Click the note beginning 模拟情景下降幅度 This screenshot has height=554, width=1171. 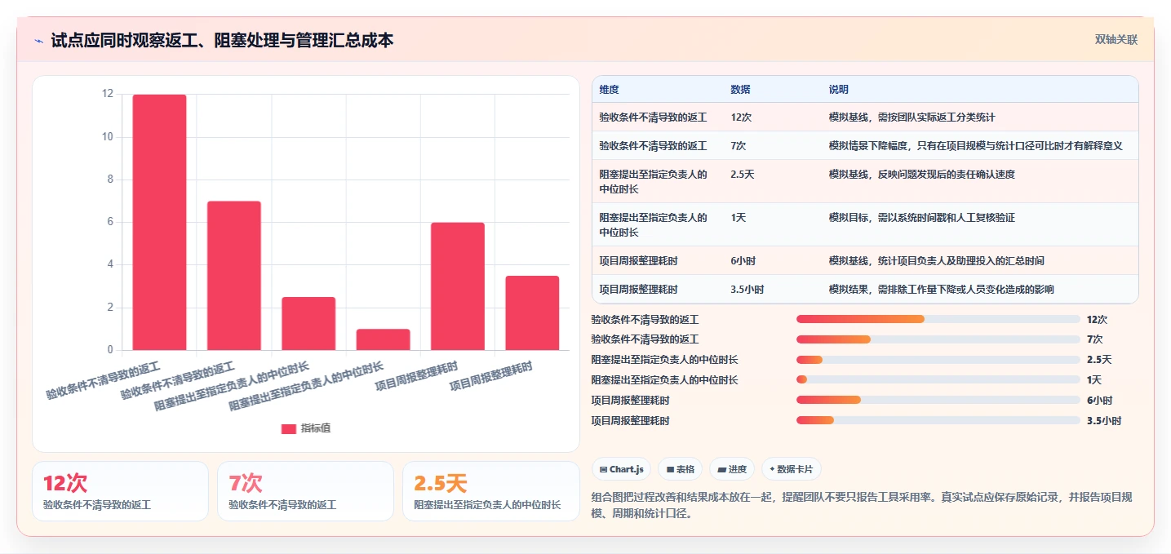976,146
